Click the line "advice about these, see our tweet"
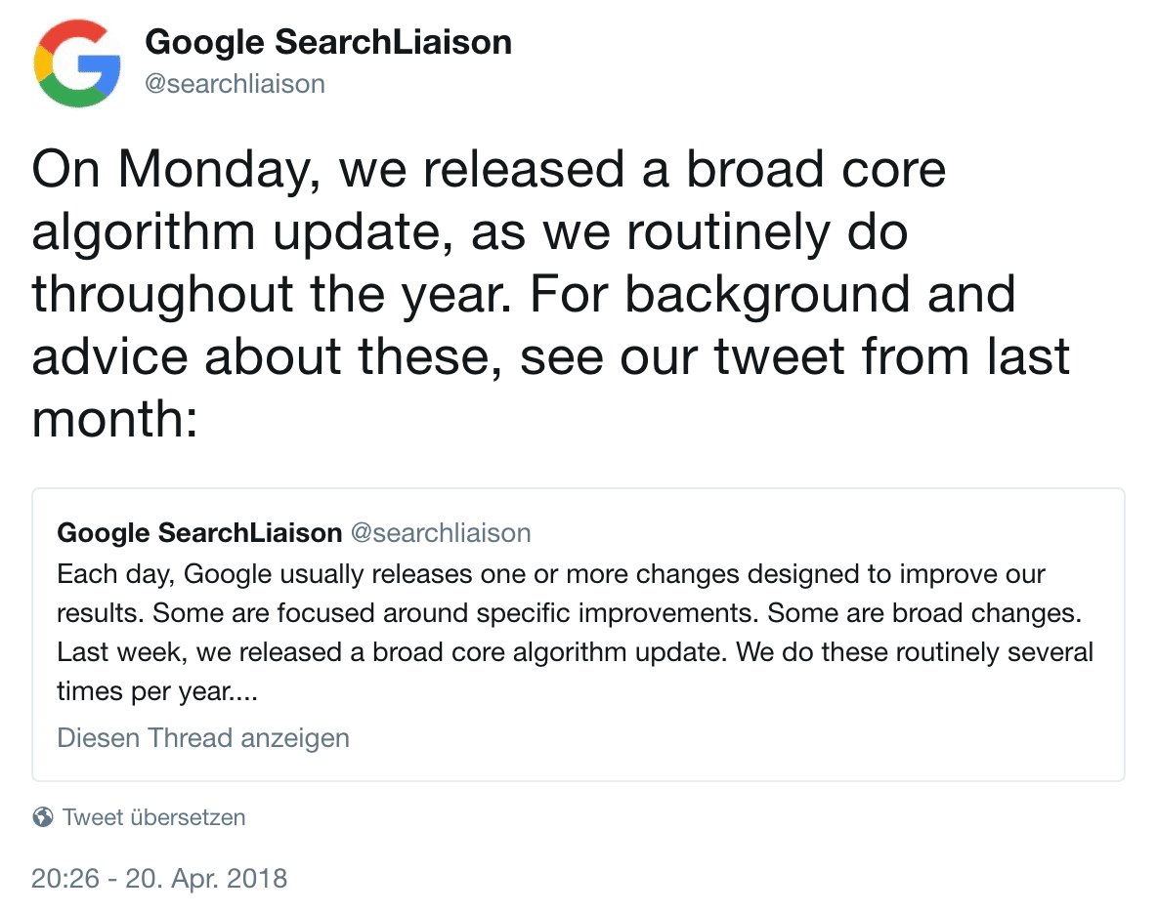1158x913 pixels. [x=551, y=357]
